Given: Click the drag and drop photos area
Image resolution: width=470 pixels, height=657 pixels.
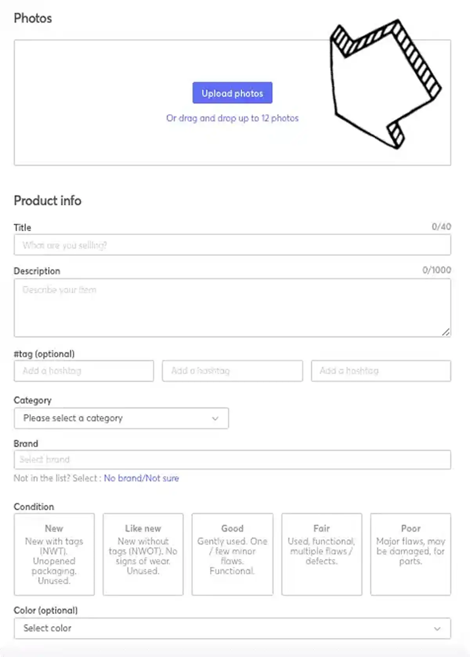Looking at the screenshot, I should (232, 118).
